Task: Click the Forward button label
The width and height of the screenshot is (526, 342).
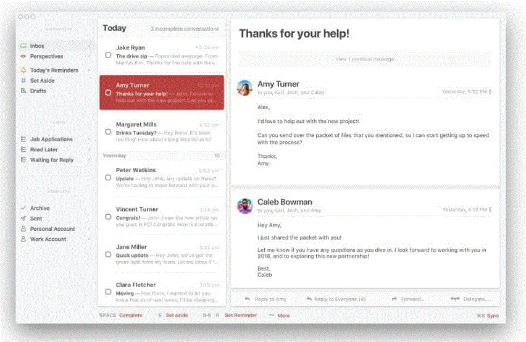Action: click(x=412, y=299)
